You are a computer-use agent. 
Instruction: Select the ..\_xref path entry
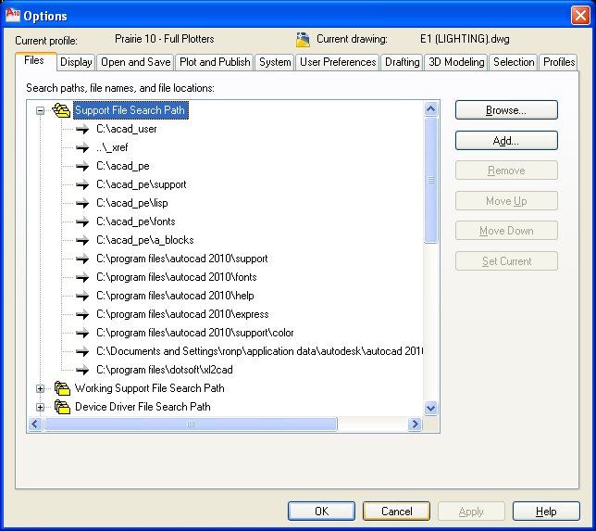pyautogui.click(x=112, y=147)
